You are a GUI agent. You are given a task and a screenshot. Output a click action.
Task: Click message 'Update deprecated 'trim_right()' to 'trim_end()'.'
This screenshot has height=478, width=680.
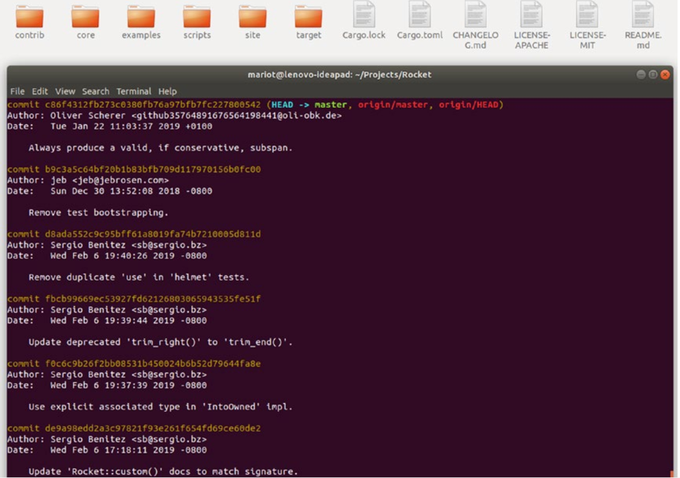click(x=161, y=343)
